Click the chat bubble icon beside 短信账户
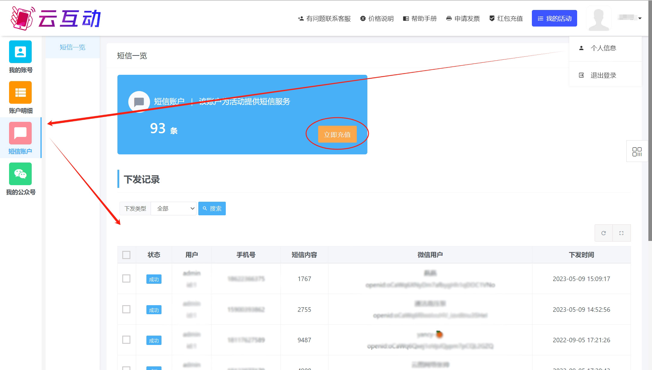Image resolution: width=652 pixels, height=370 pixels. (139, 102)
